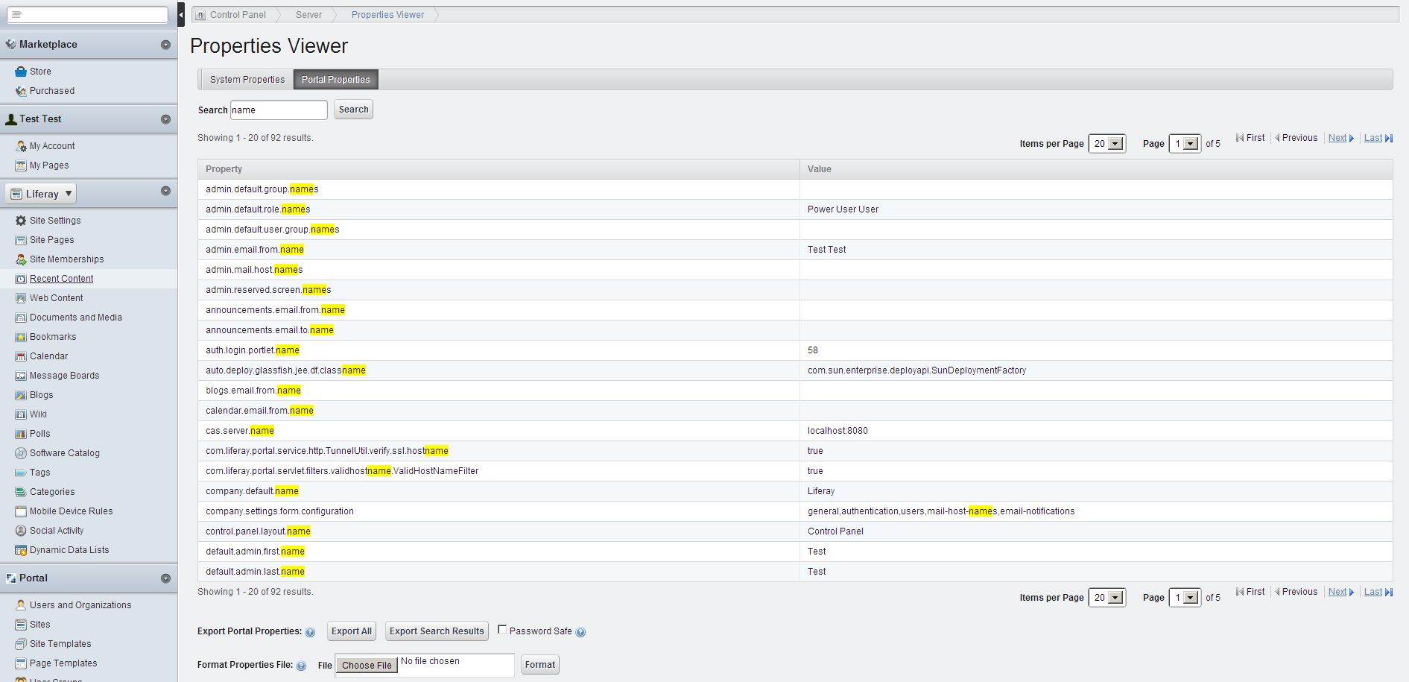
Task: Open the bottom Items per Page dropdown
Action: click(x=1107, y=598)
